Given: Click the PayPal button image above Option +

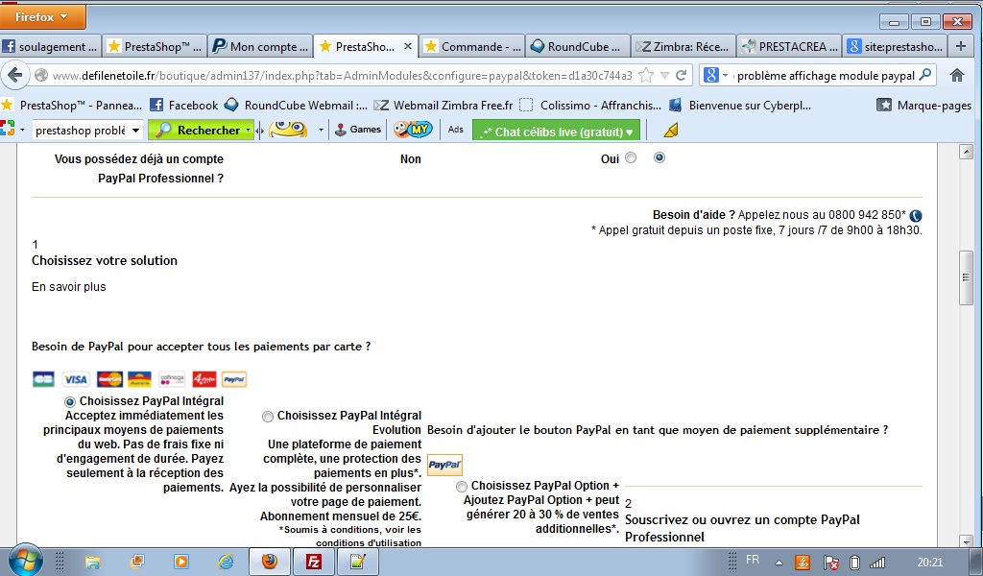Looking at the screenshot, I should tap(444, 465).
